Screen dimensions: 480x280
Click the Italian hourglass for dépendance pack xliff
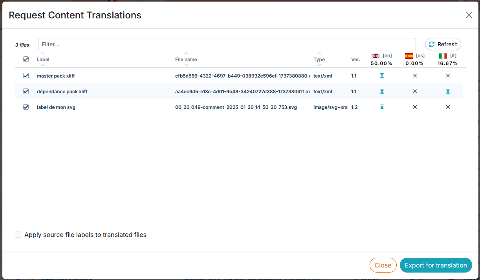coord(448,91)
